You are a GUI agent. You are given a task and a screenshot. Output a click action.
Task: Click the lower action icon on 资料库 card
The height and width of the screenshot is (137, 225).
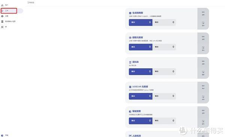point(203,73)
